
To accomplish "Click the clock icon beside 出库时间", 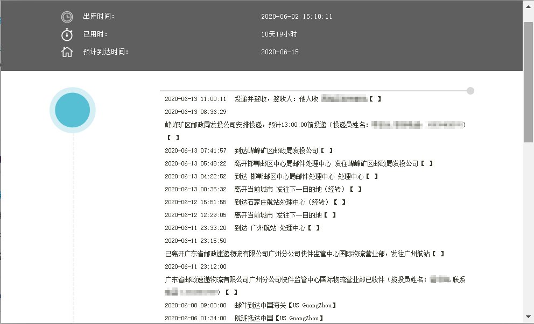I will point(67,17).
